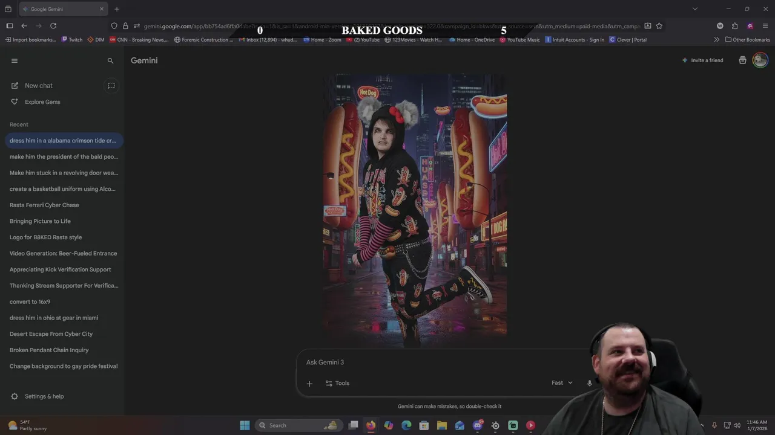Open the Firefox extensions puzzle icon
The width and height of the screenshot is (775, 435).
tap(735, 26)
